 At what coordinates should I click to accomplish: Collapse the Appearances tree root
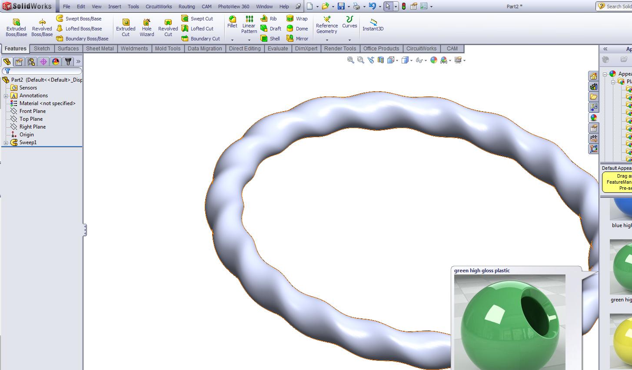pos(605,74)
